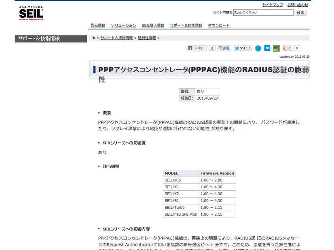334x250 pixels.
Task: Open the ダウンロード navigation menu
Action: [220, 25]
